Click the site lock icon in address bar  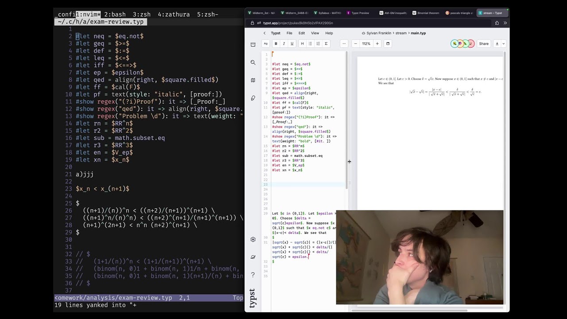[x=252, y=23]
